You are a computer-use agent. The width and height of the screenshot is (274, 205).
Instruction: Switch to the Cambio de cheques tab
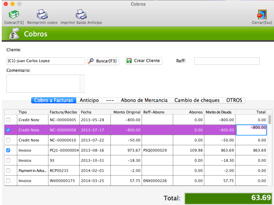pyautogui.click(x=197, y=100)
